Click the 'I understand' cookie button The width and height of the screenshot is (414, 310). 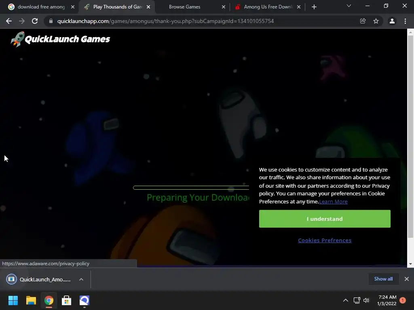click(x=325, y=219)
